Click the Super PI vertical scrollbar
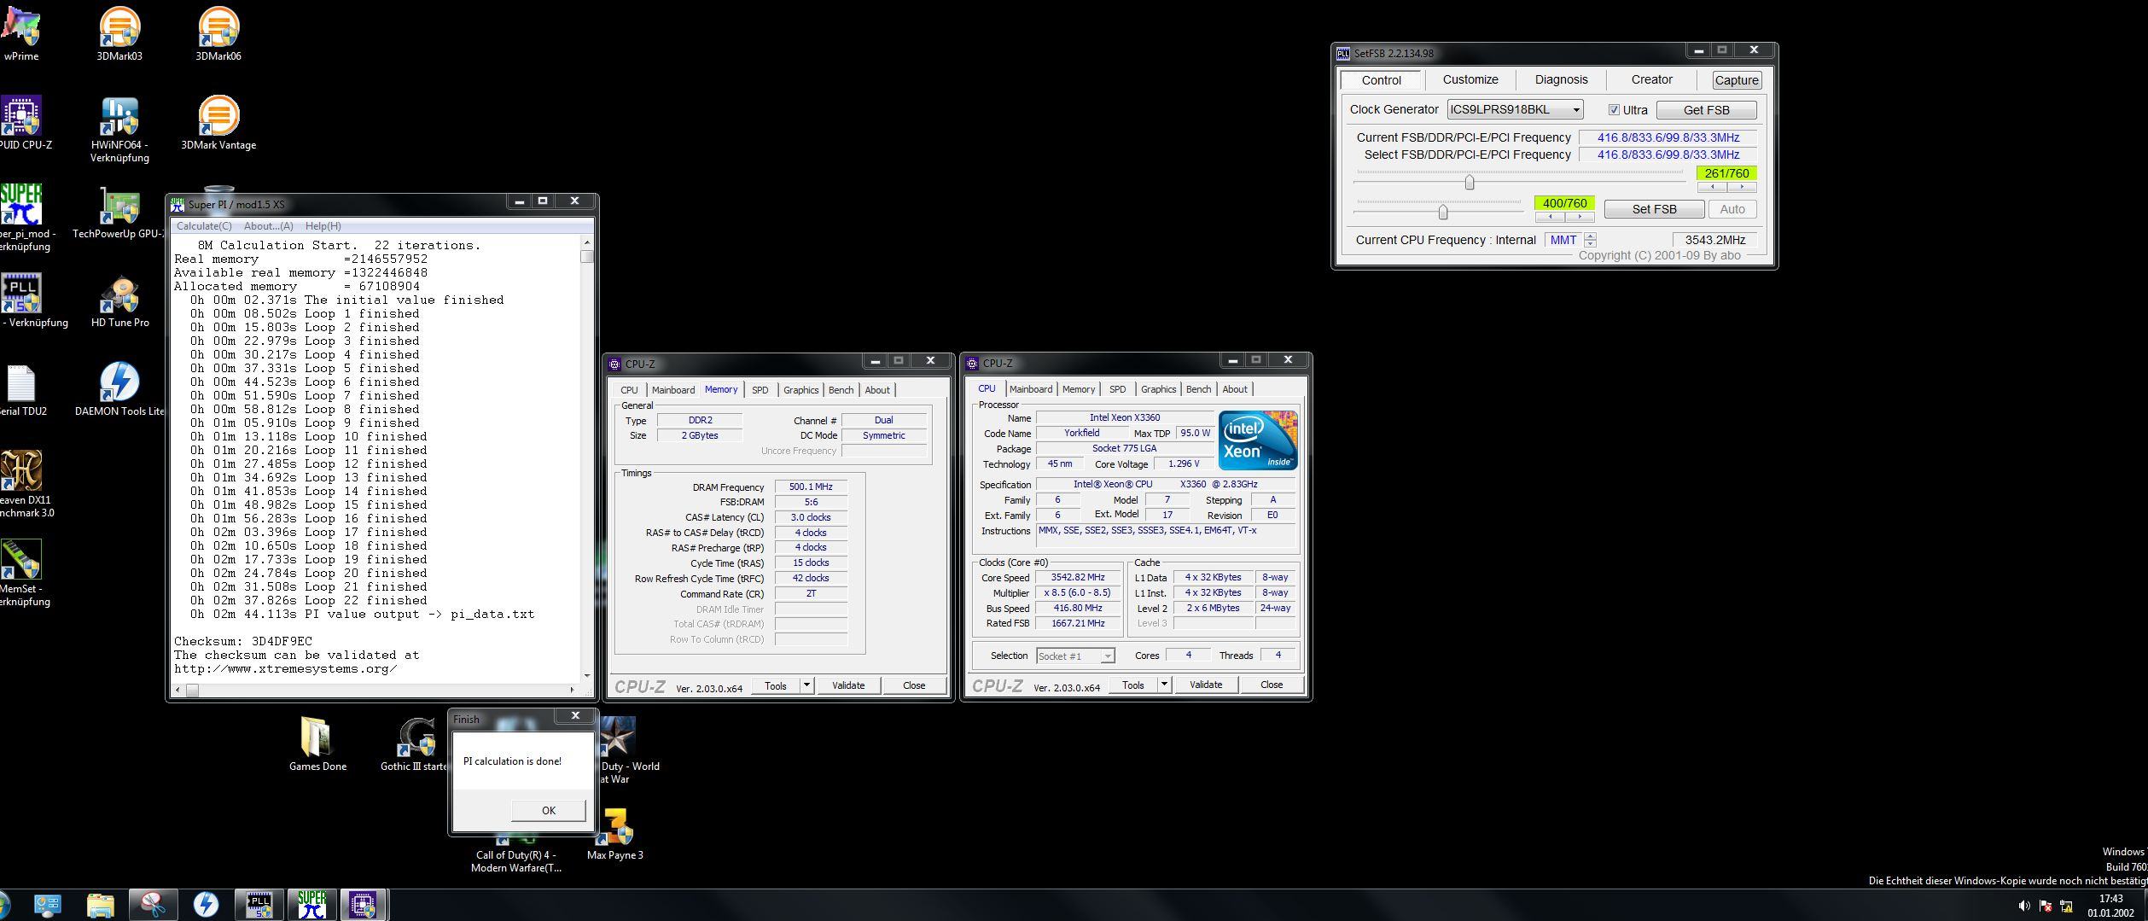2148x921 pixels. (x=586, y=458)
